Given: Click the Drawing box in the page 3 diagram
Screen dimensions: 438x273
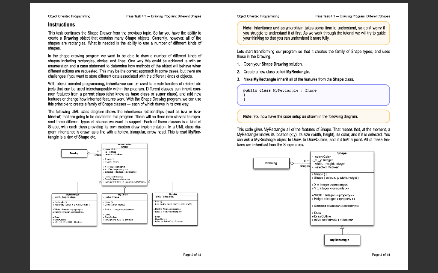Looking at the screenshot, I should click(272, 163).
